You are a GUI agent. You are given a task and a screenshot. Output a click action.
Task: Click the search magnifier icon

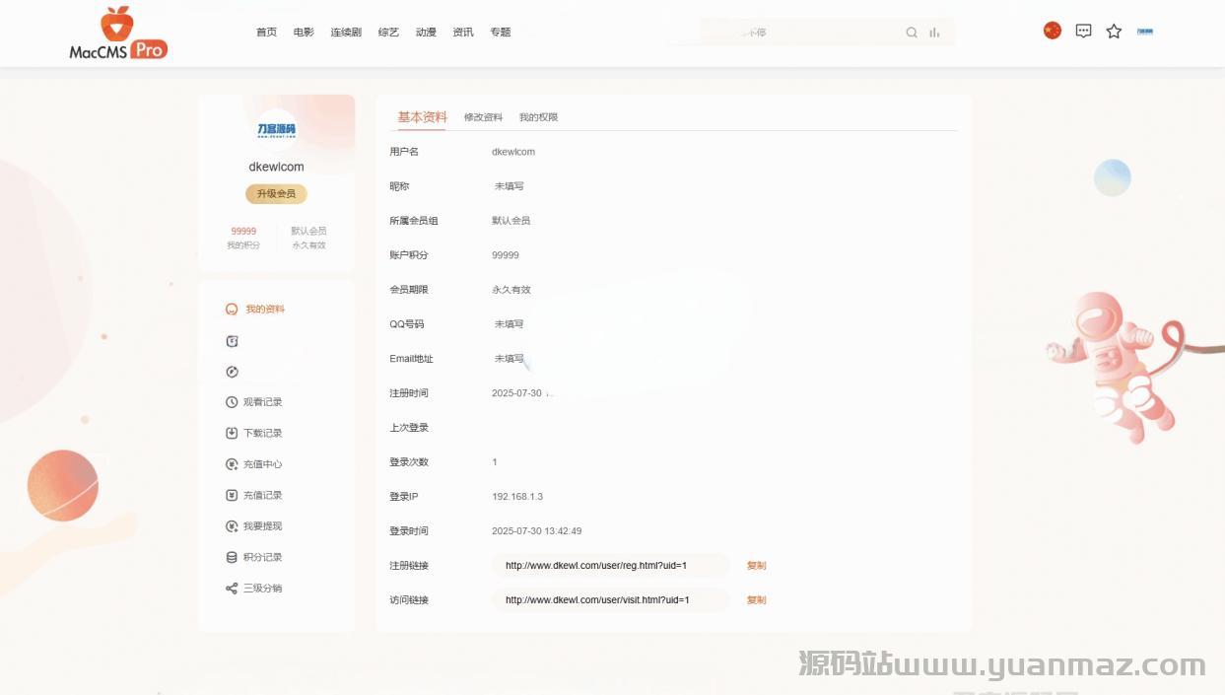912,33
